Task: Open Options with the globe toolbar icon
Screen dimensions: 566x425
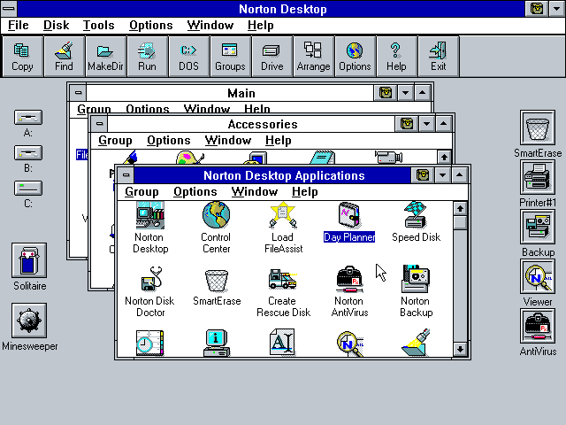Action: click(x=355, y=57)
